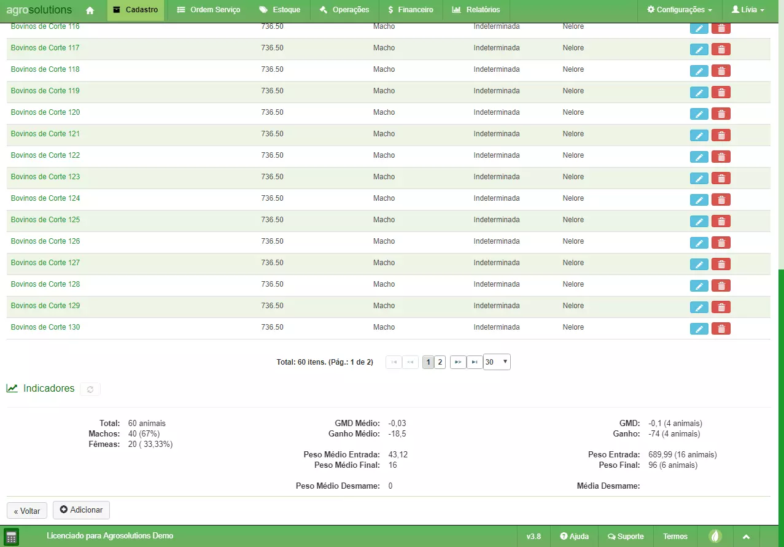Click the home icon in navbar
This screenshot has height=547, width=784.
pyautogui.click(x=90, y=10)
